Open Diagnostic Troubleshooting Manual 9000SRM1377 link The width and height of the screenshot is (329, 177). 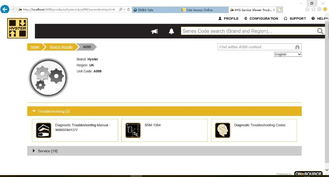(x=83, y=127)
